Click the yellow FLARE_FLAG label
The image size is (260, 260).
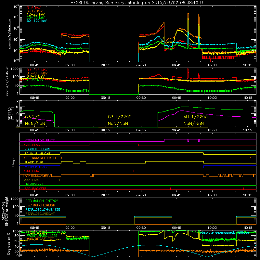(34, 162)
